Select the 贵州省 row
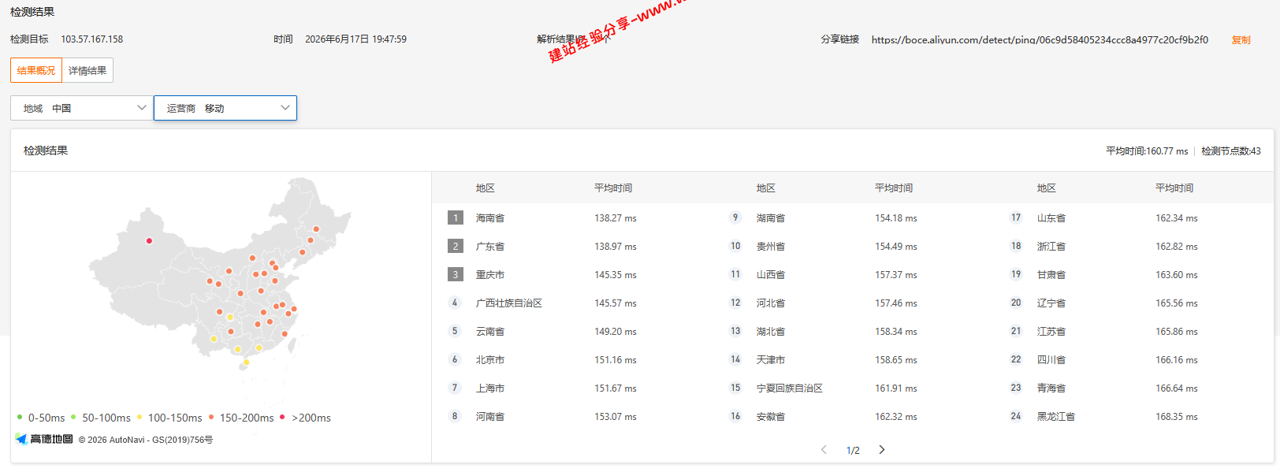 pyautogui.click(x=853, y=246)
